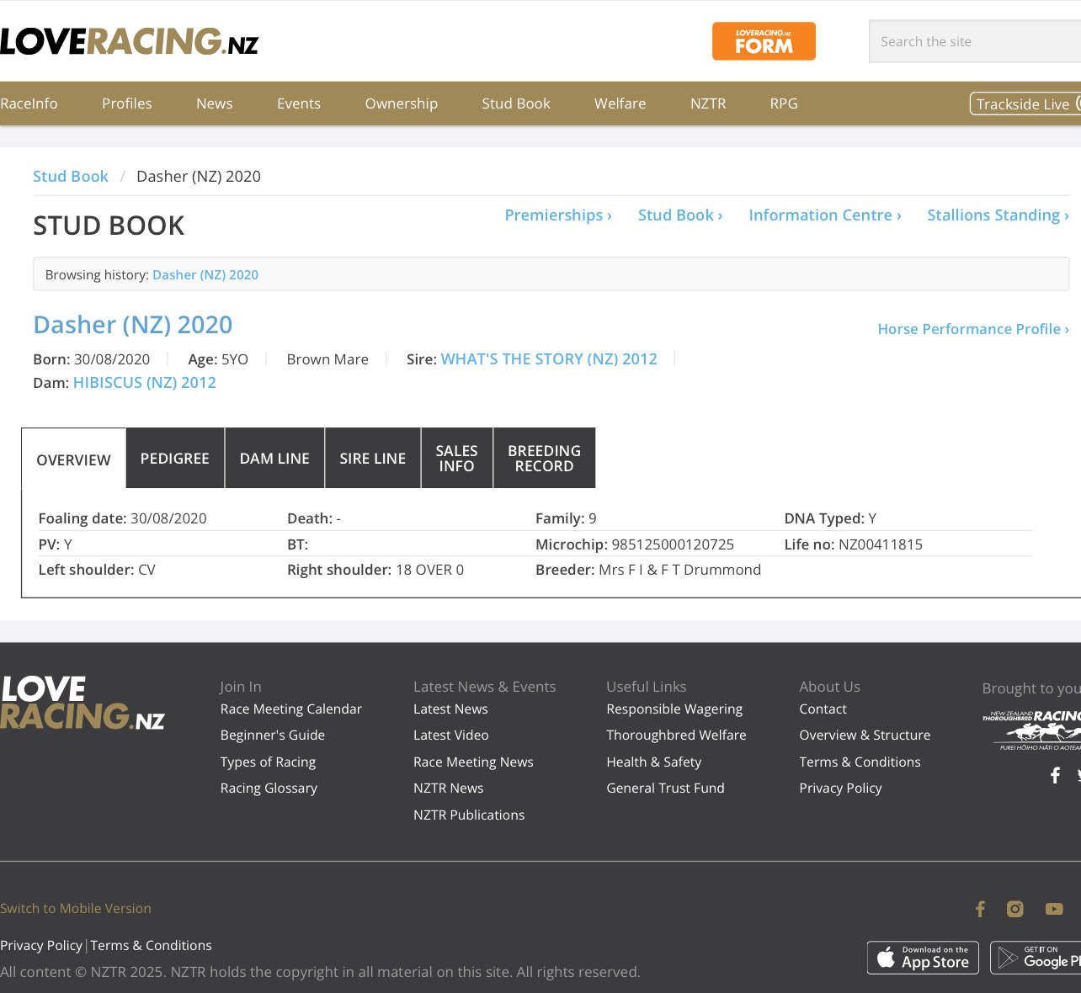Expand the Stallions Standing menu link
1081x993 pixels.
[998, 215]
